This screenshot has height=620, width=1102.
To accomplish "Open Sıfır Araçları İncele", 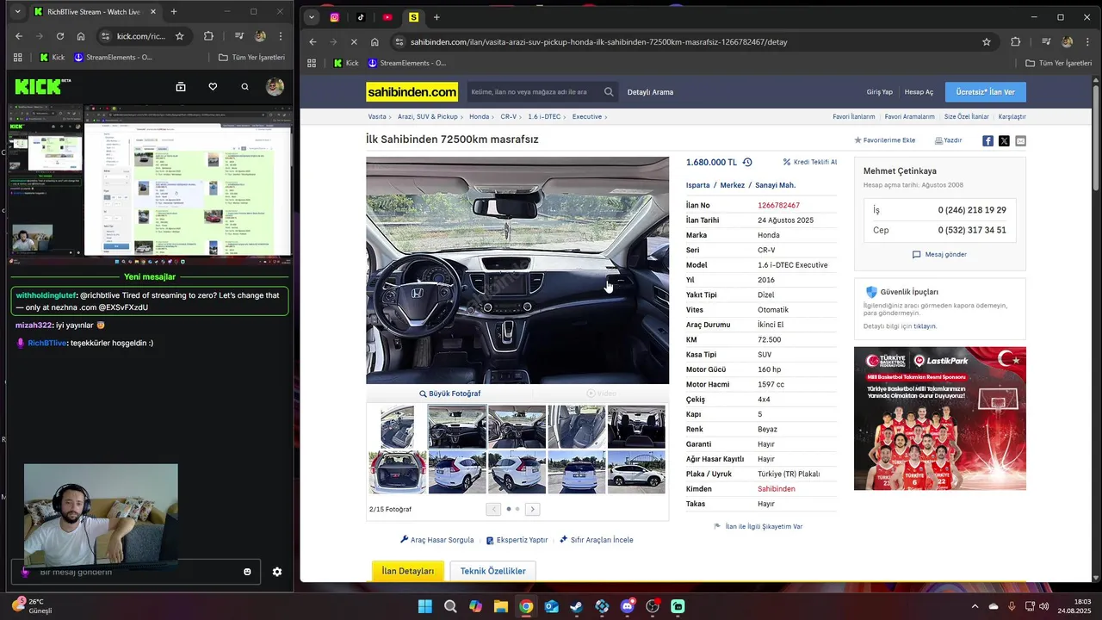I will click(597, 540).
